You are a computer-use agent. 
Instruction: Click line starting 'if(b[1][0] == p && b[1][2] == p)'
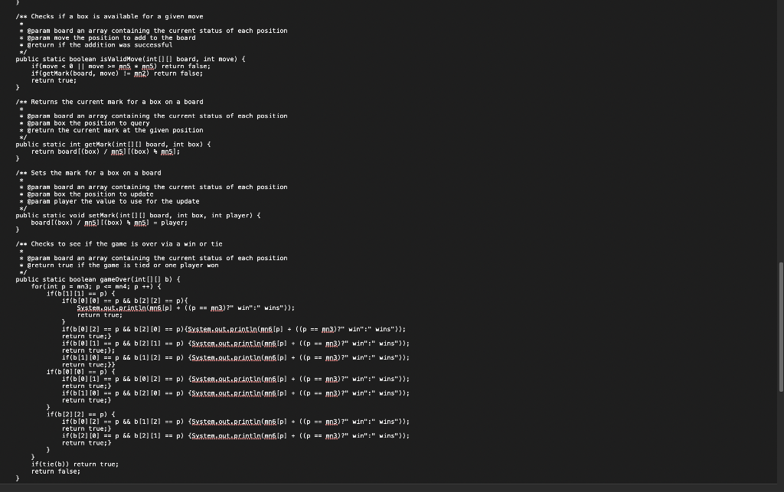point(236,357)
